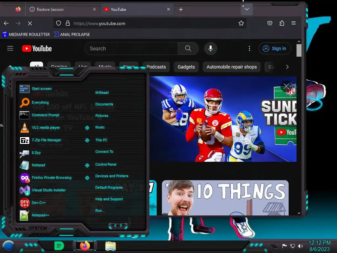Image resolution: width=337 pixels, height=253 pixels.
Task: Click the YouTube logo
Action: pos(37,48)
